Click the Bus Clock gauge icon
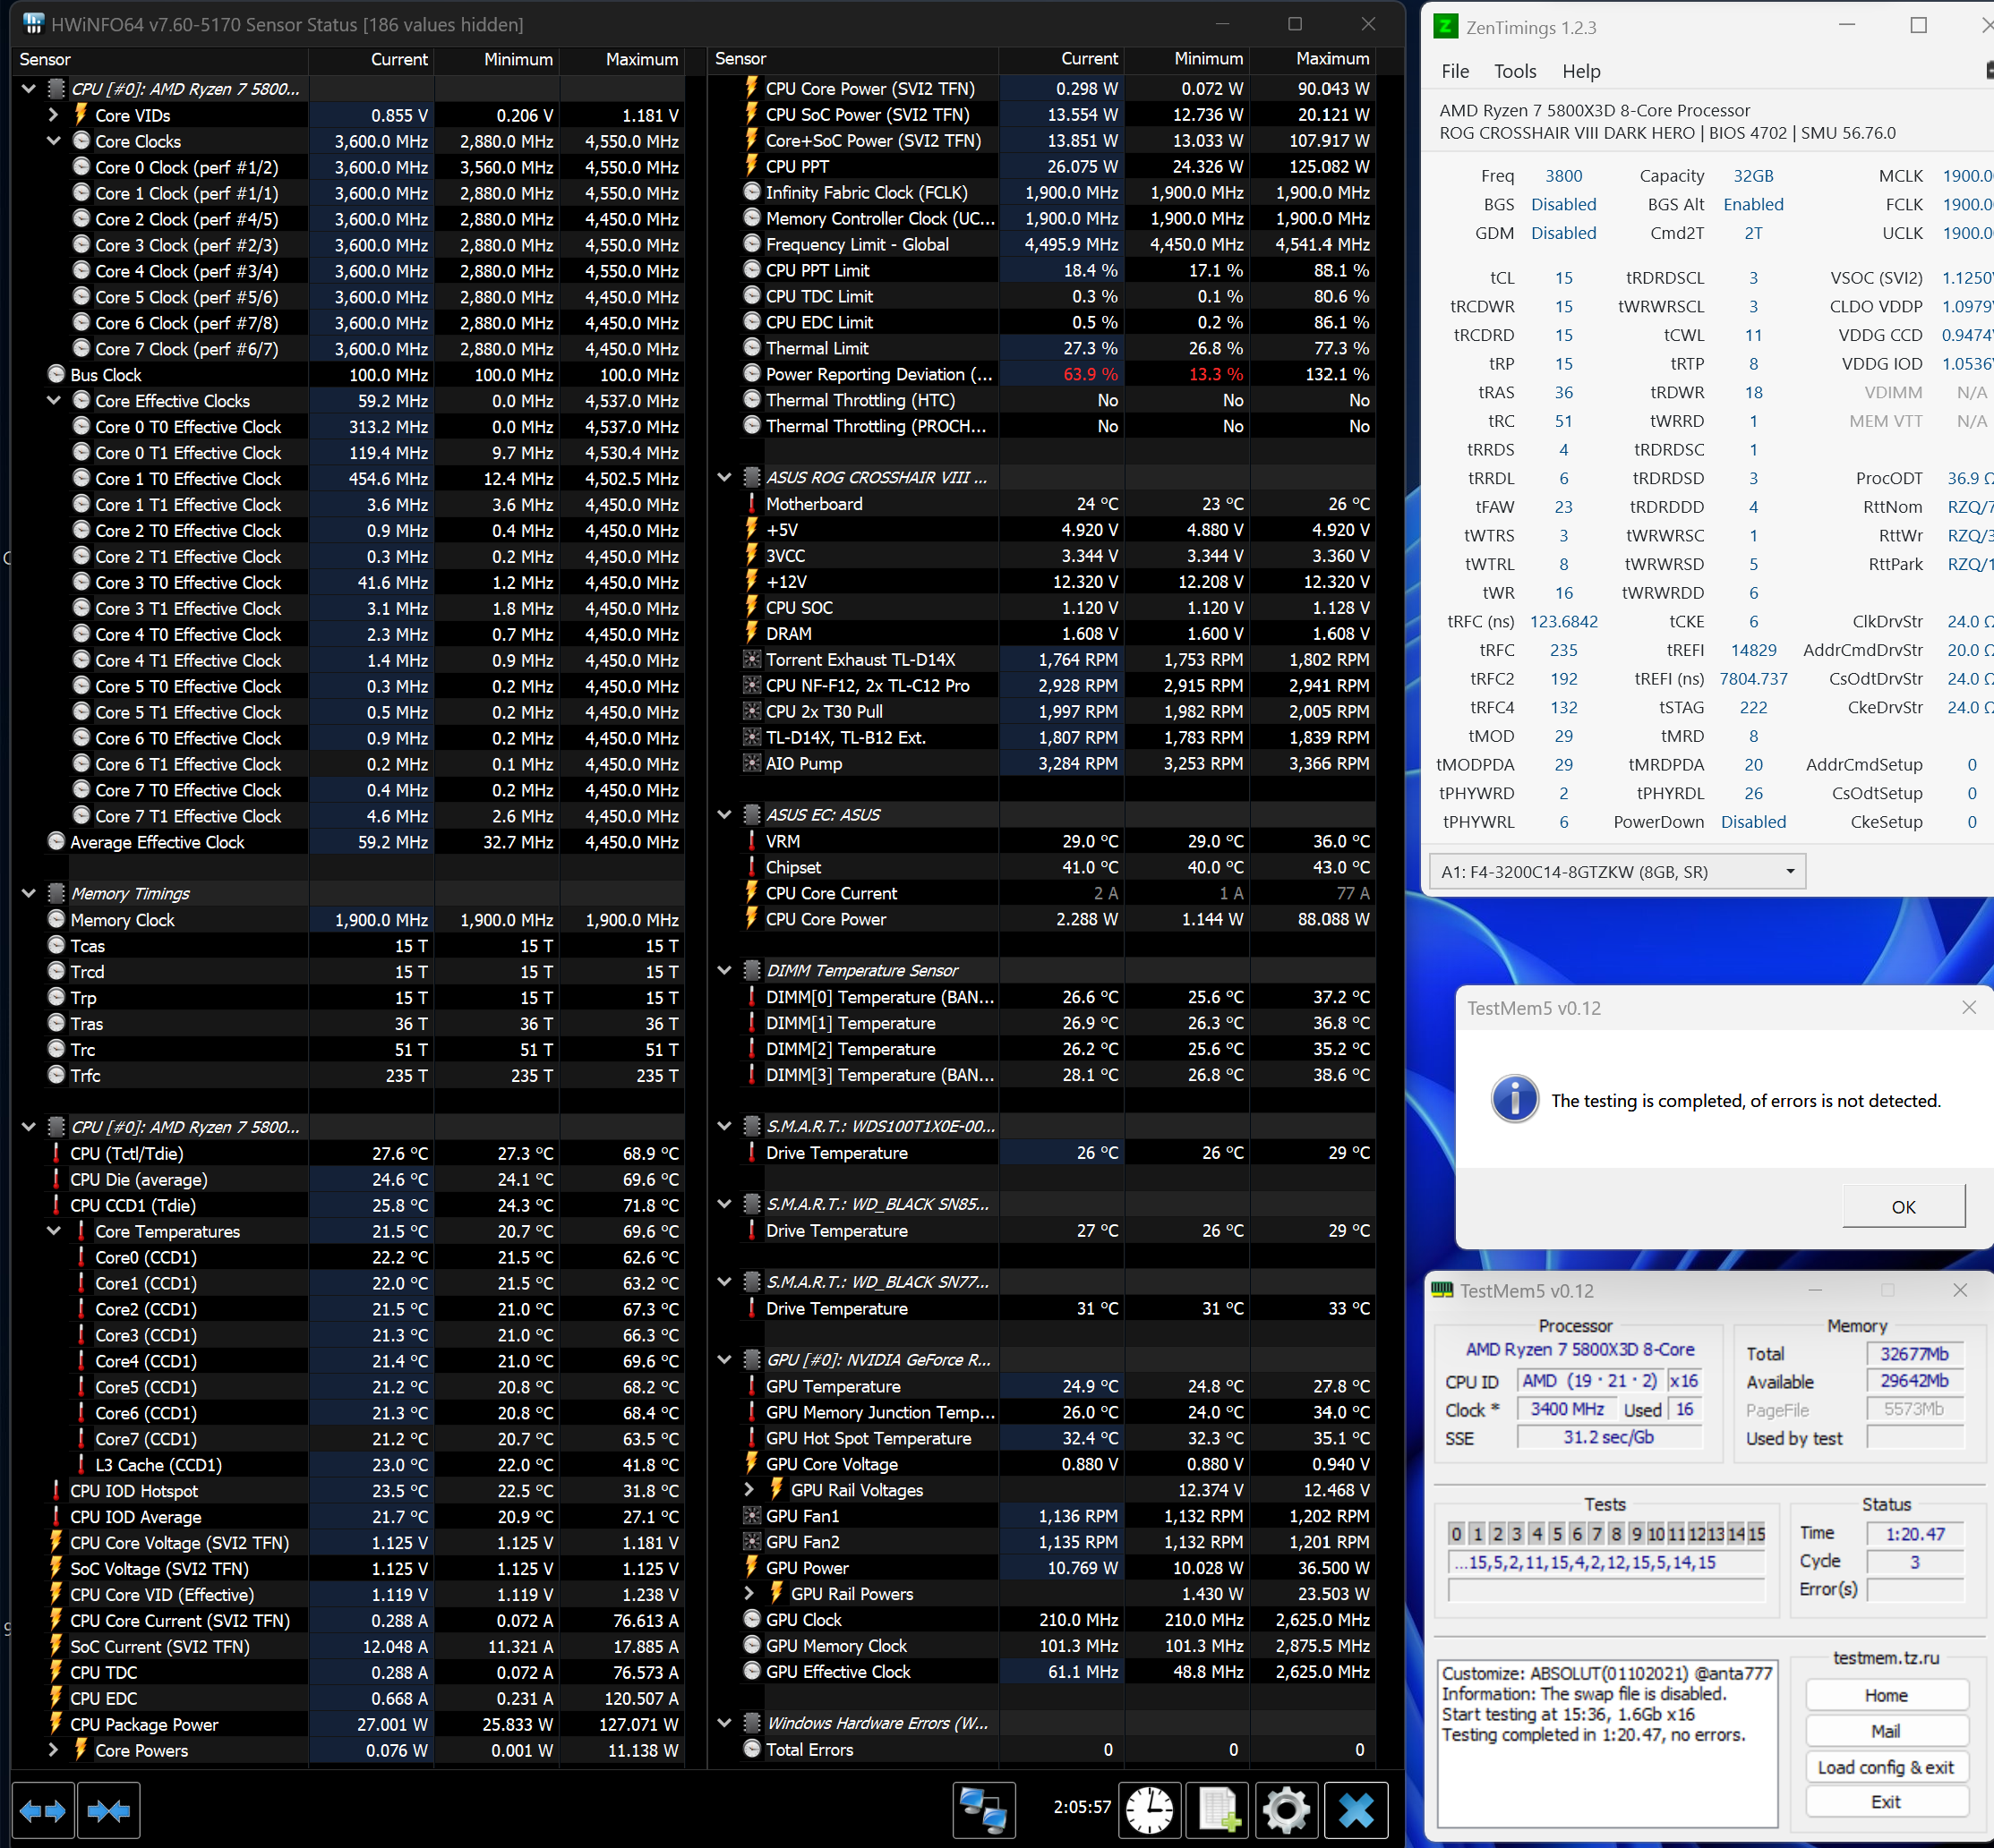The width and height of the screenshot is (1994, 1848). pyautogui.click(x=57, y=375)
